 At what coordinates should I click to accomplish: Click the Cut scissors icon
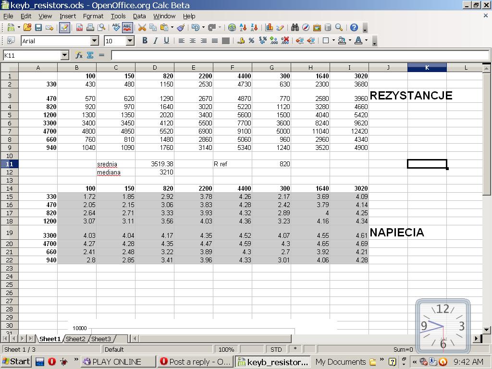142,28
